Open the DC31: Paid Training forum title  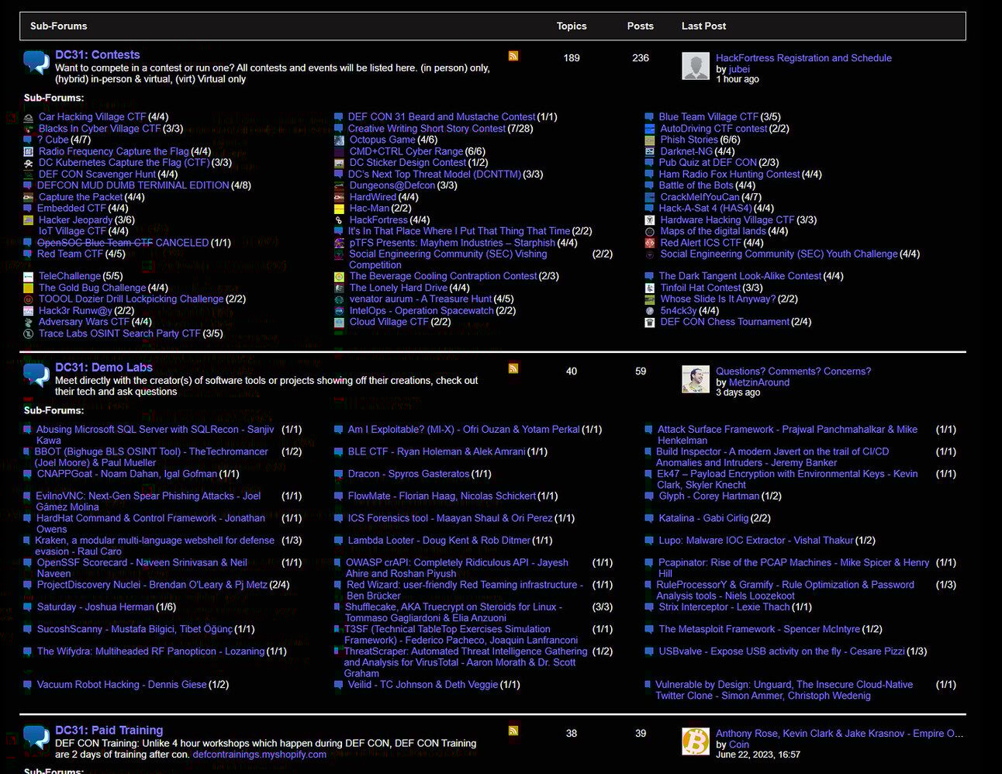tap(109, 731)
